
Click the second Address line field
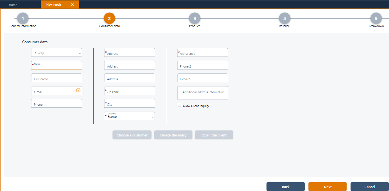130,65
